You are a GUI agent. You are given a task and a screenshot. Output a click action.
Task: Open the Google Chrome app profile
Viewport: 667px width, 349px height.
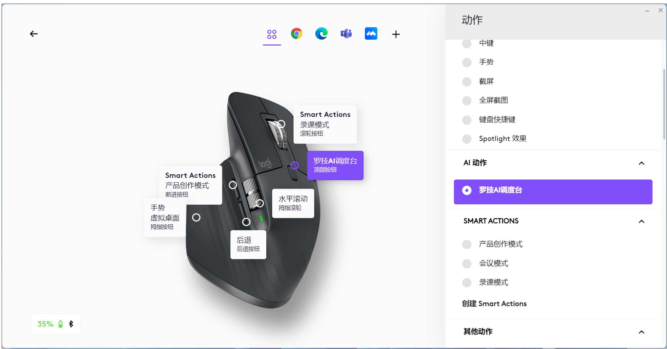296,34
